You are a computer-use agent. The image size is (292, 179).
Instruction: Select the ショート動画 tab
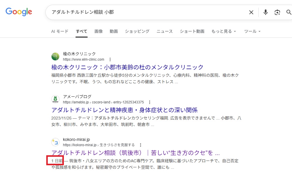click(192, 31)
